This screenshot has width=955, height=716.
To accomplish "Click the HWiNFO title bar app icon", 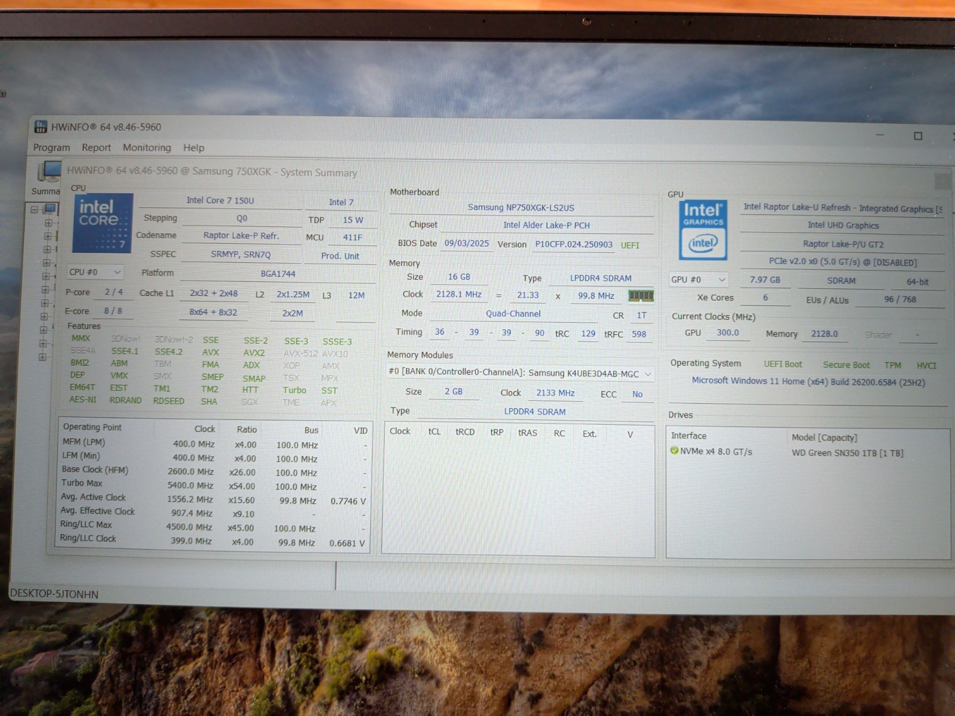I will coord(41,126).
